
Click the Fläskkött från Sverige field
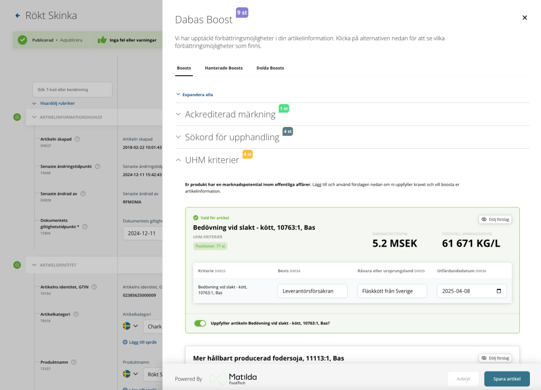(392, 291)
